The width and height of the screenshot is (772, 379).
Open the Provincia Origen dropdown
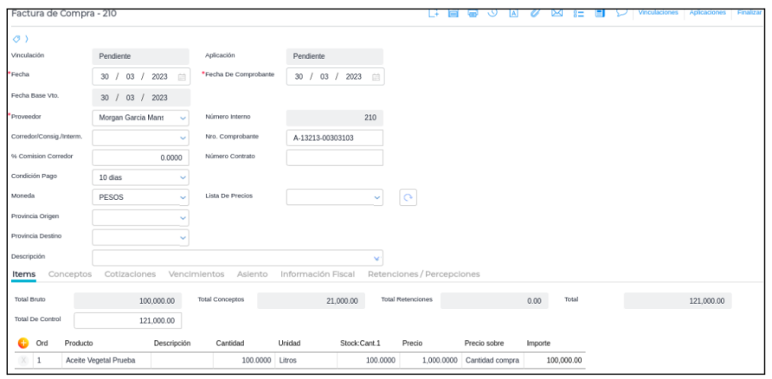tap(183, 217)
